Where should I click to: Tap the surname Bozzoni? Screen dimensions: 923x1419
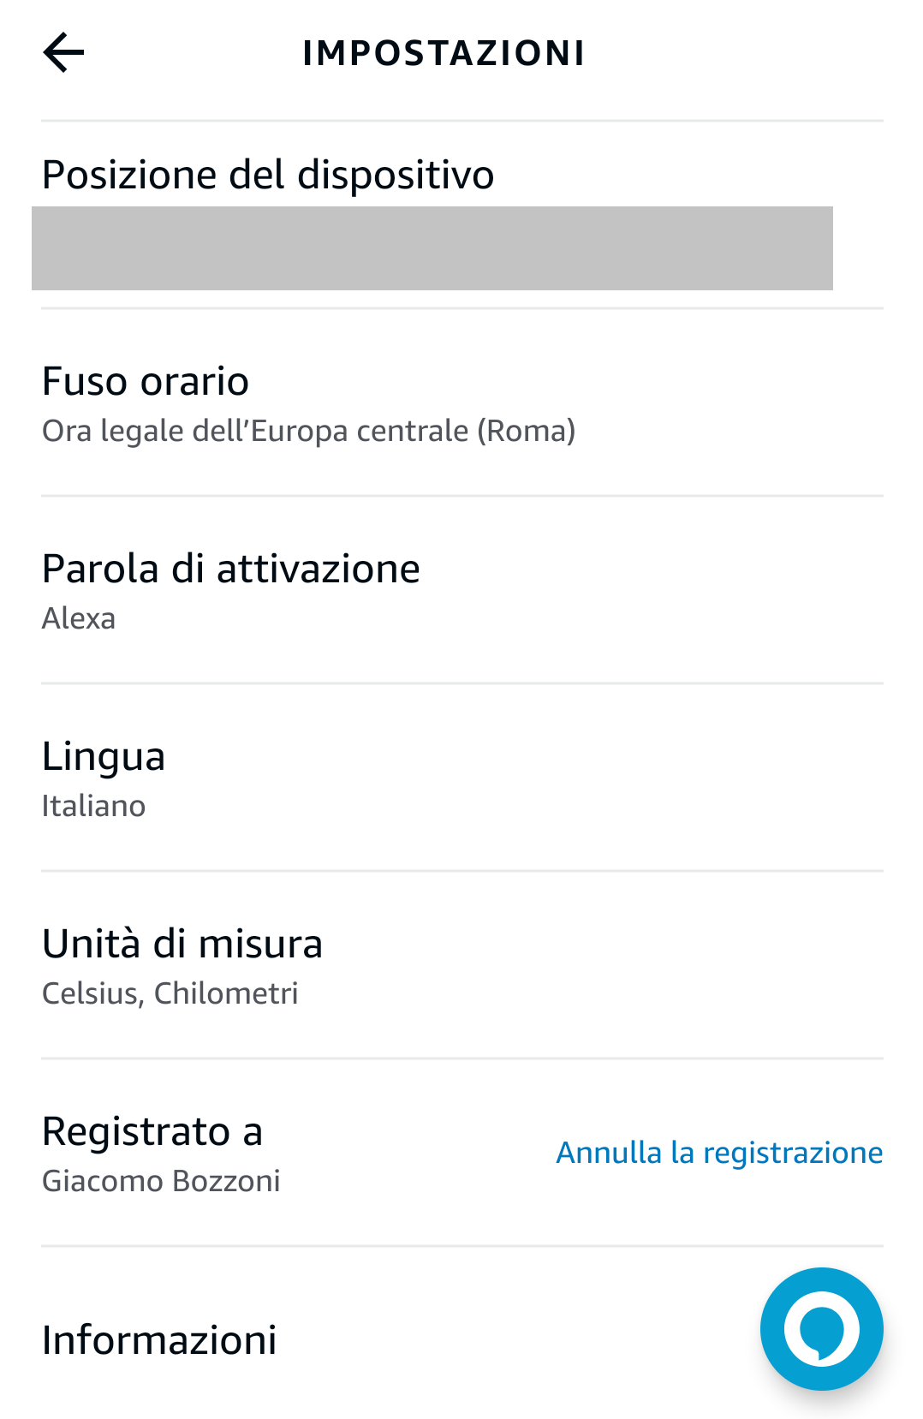(x=226, y=1181)
